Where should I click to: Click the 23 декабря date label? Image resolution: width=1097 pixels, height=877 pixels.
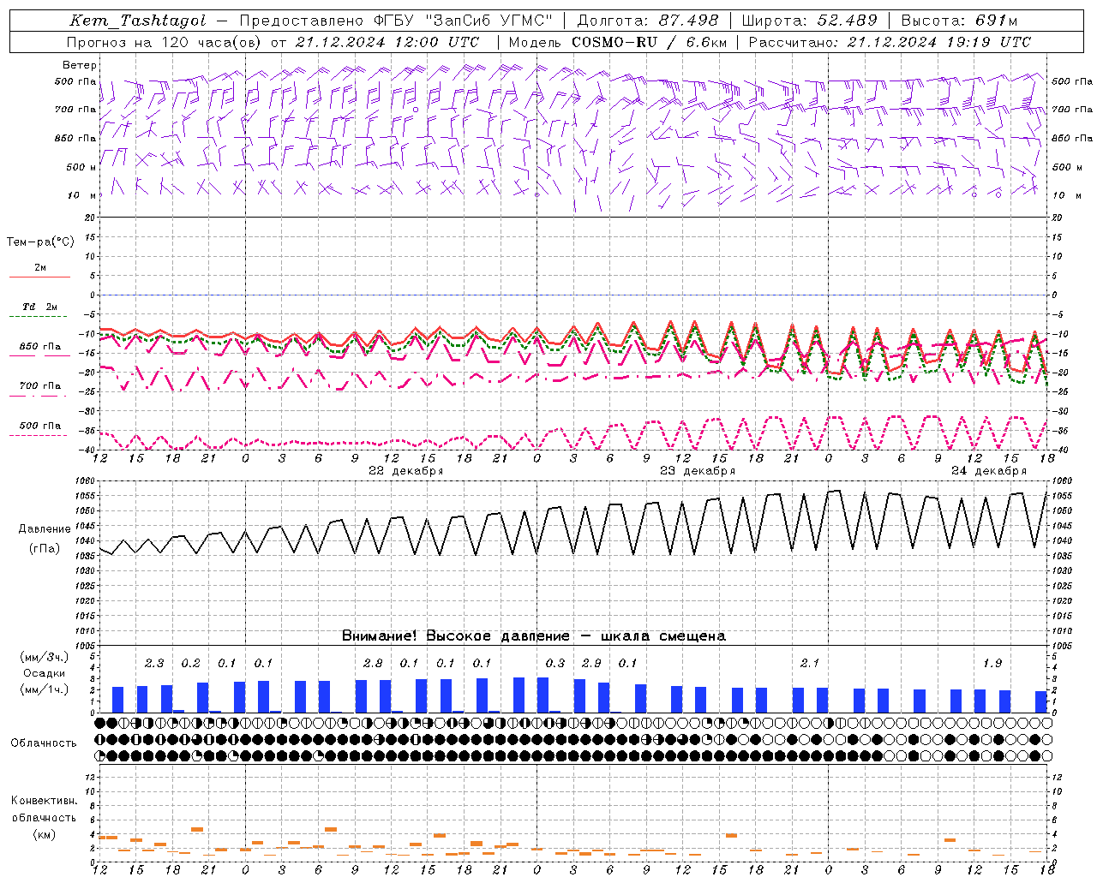698,471
